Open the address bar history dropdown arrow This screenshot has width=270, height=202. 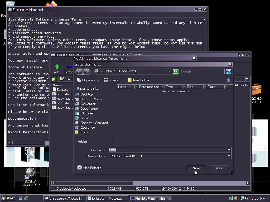point(169,72)
